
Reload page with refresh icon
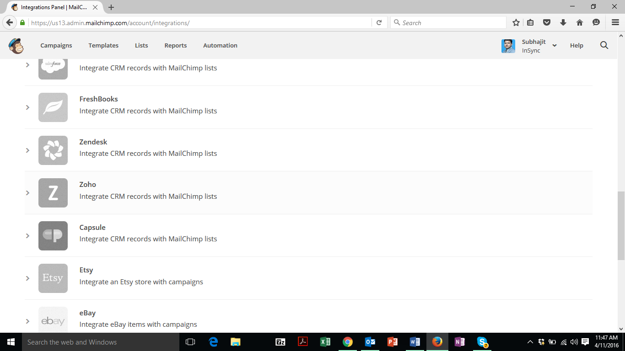click(379, 22)
